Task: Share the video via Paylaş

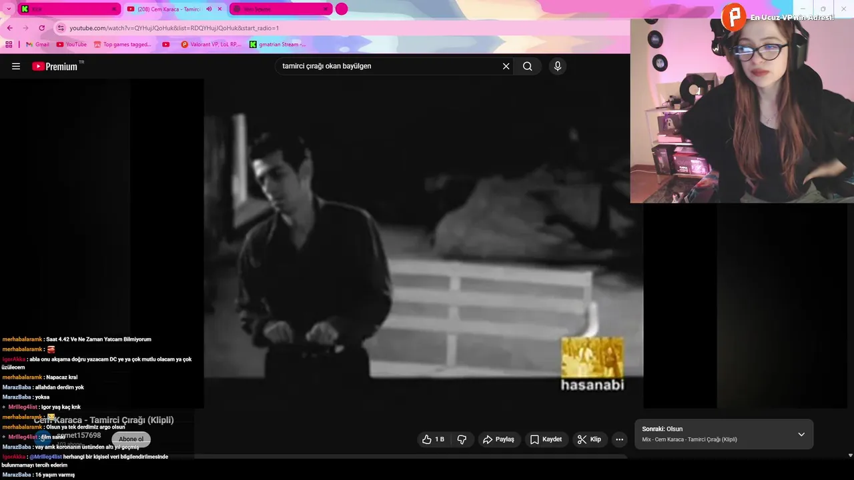Action: click(499, 439)
